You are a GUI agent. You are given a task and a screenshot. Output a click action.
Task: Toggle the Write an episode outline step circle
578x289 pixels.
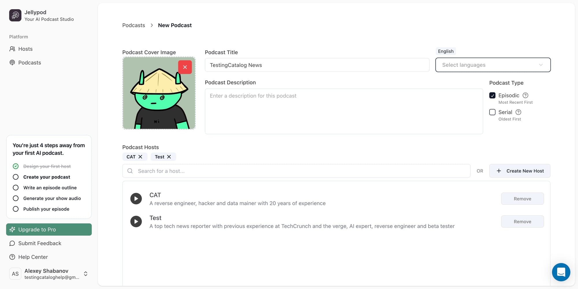coord(16,188)
